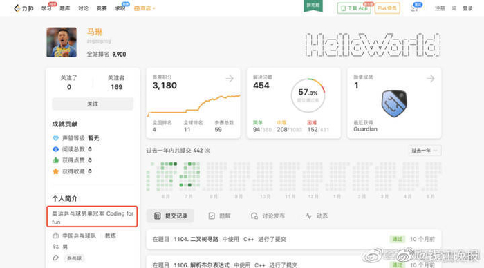Image resolution: width=484 pixels, height=268 pixels.
Task: Click the 阅读总数 eye icon
Action: point(55,149)
